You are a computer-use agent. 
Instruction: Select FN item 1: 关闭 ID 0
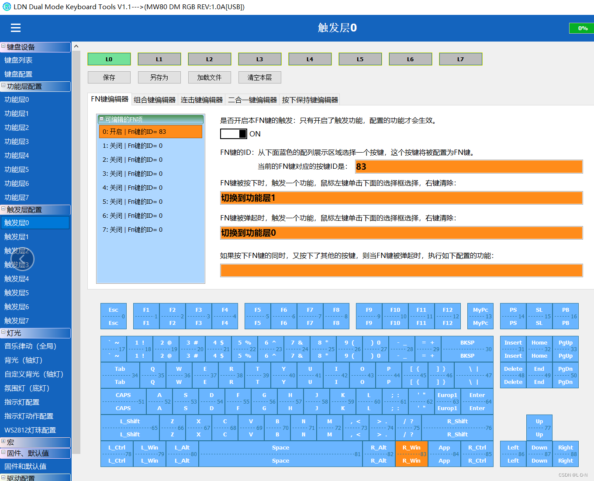(x=151, y=146)
